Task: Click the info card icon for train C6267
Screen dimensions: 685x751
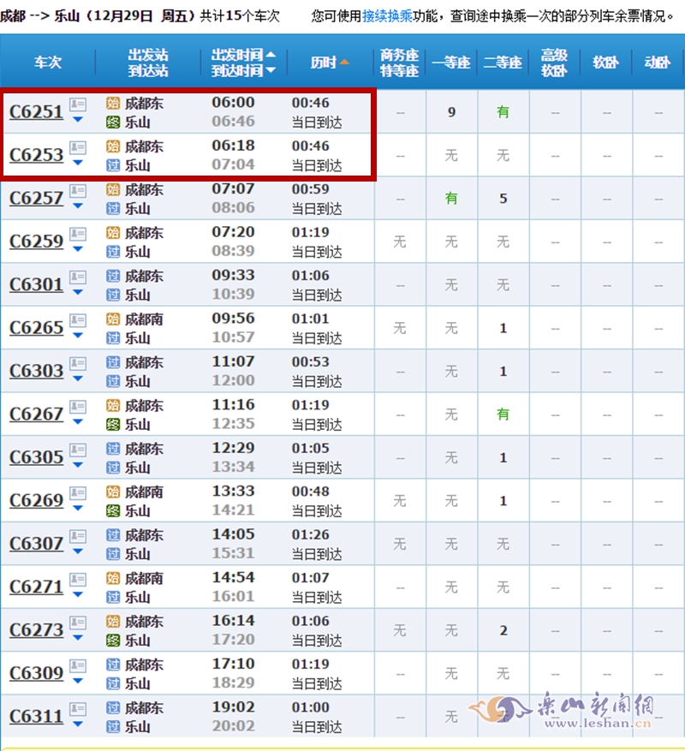Action: click(x=78, y=407)
